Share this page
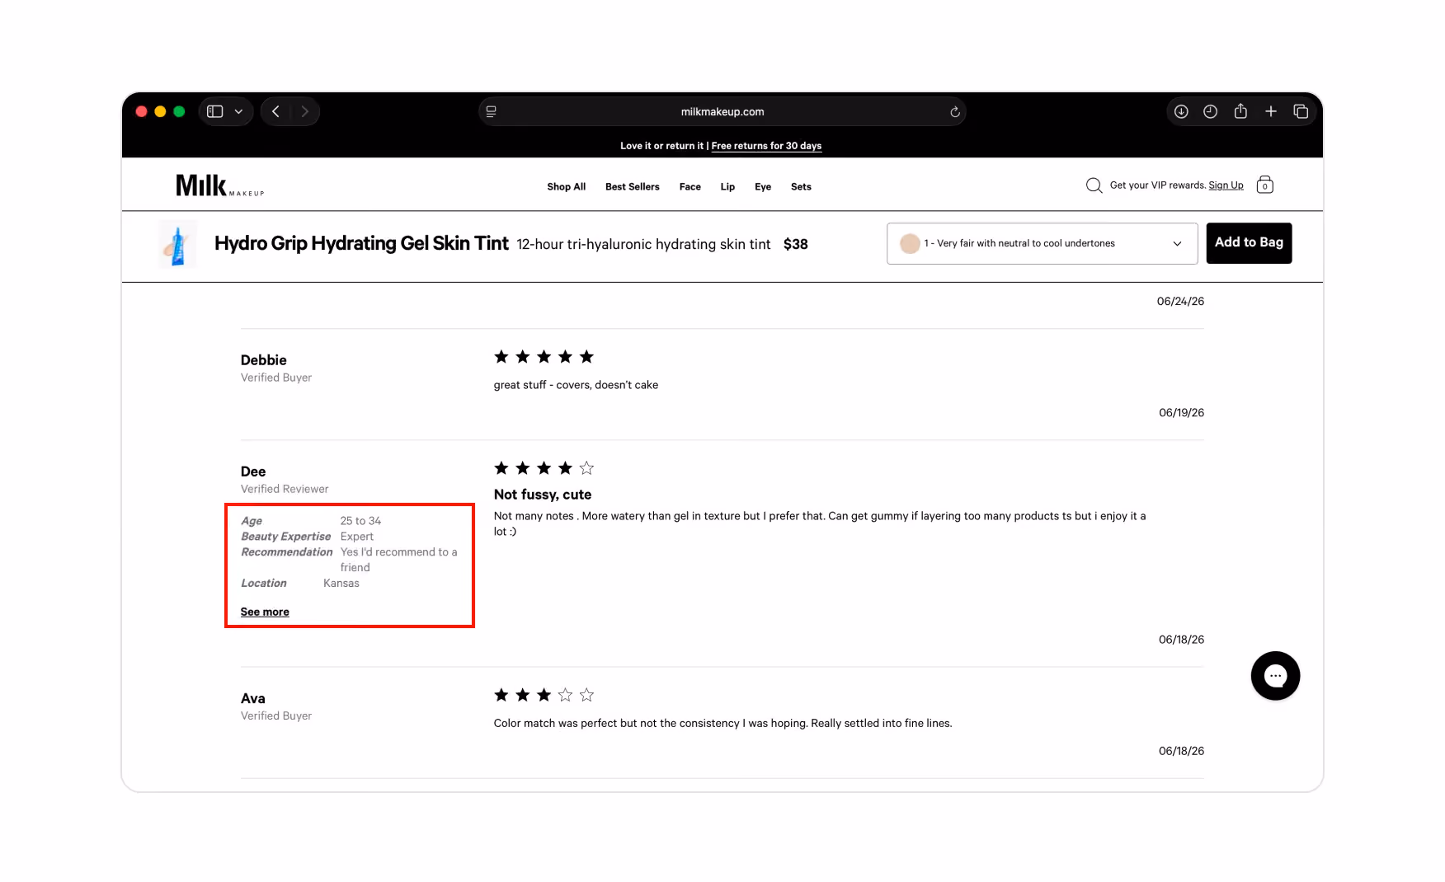This screenshot has height=882, width=1445. (1240, 110)
